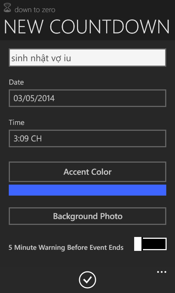Click the black track of the warning toggle

(154, 244)
